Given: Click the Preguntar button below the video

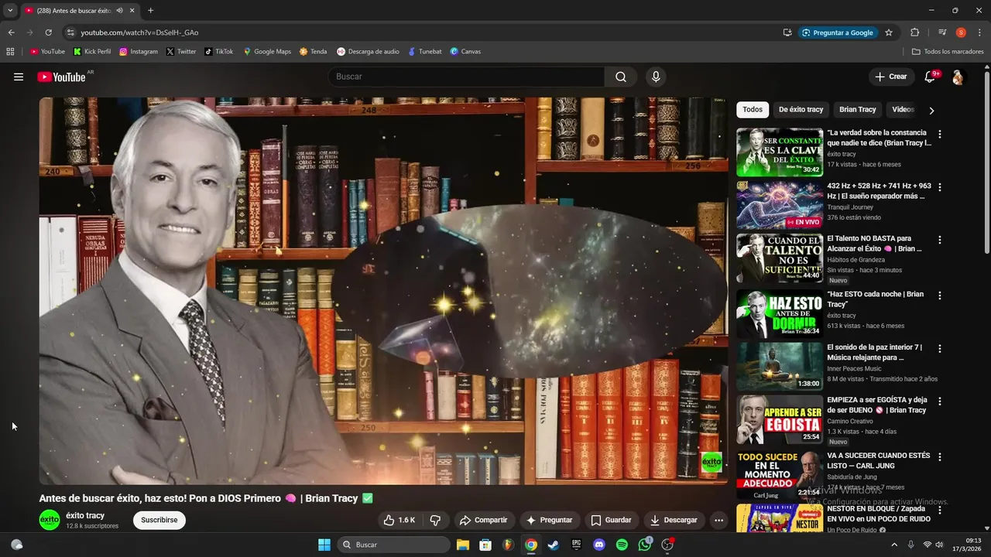Looking at the screenshot, I should (x=549, y=520).
